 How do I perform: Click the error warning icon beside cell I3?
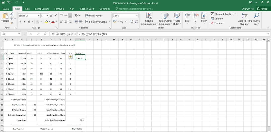pos(70,57)
